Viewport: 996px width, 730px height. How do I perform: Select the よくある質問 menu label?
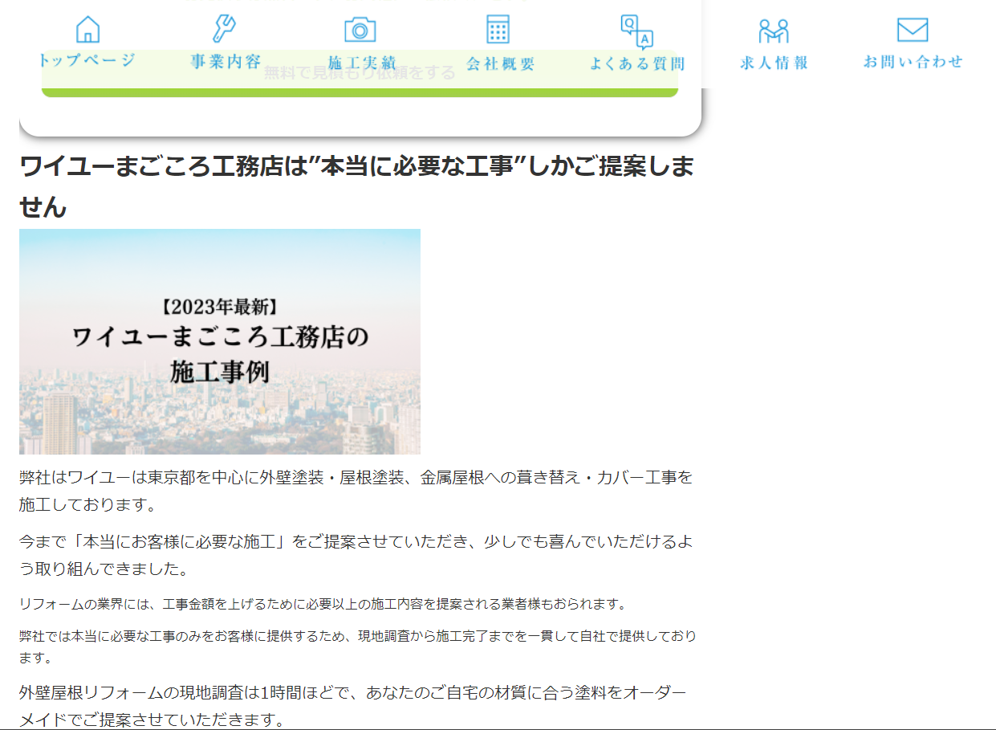pos(637,63)
